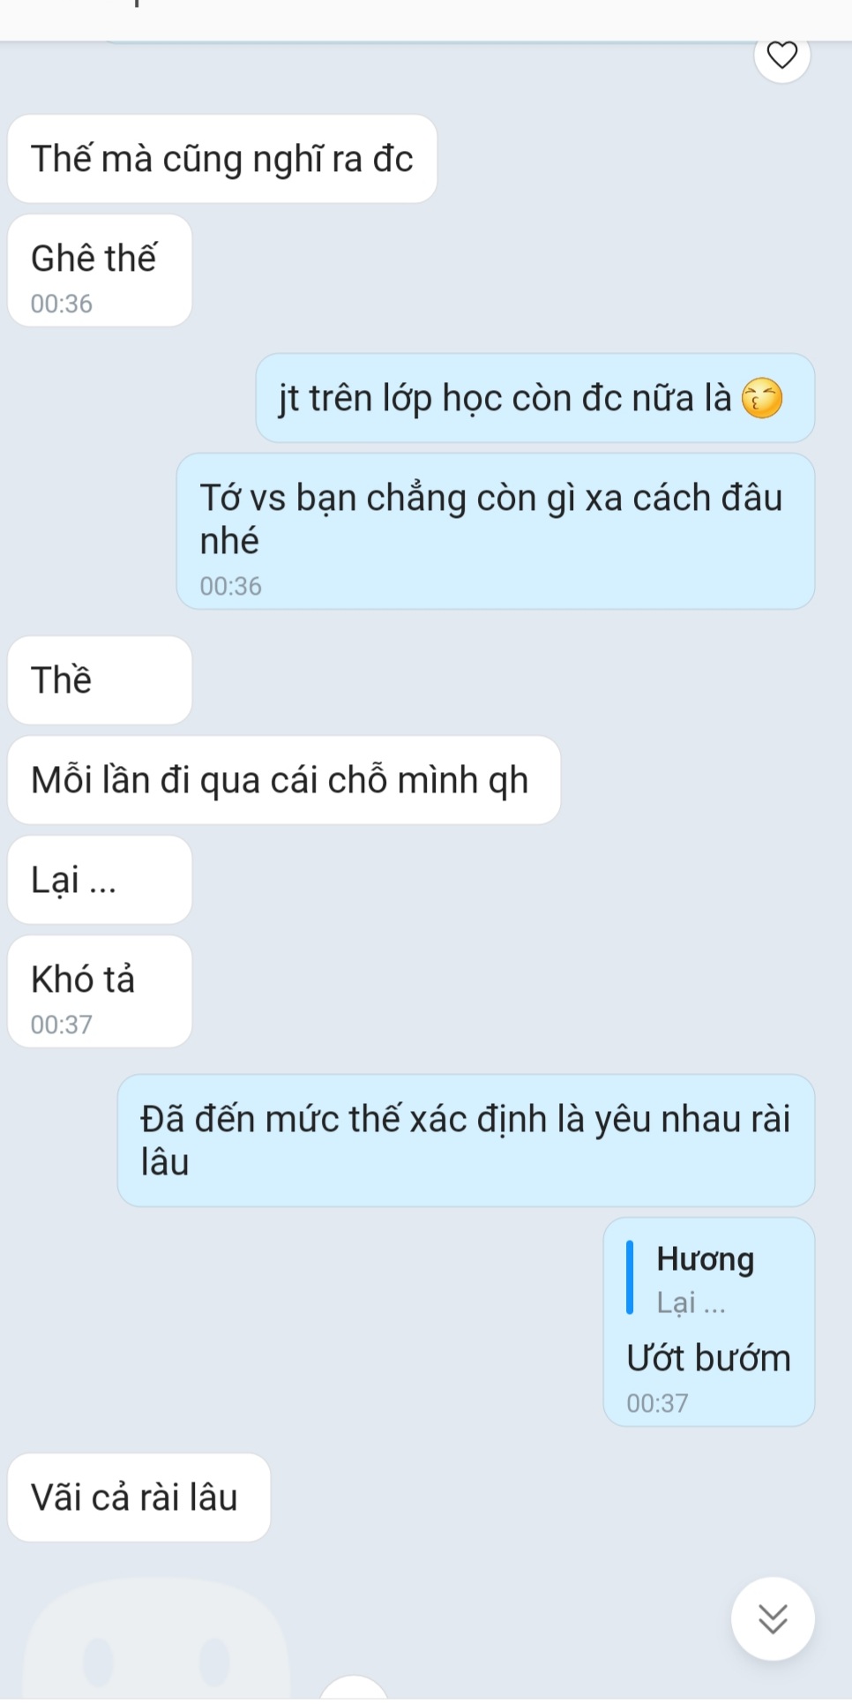Select the 'Ghê thế' message bubble
This screenshot has height=1704, width=852.
(100, 271)
